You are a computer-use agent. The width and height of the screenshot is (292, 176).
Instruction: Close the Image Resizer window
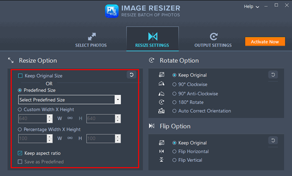[x=287, y=5]
